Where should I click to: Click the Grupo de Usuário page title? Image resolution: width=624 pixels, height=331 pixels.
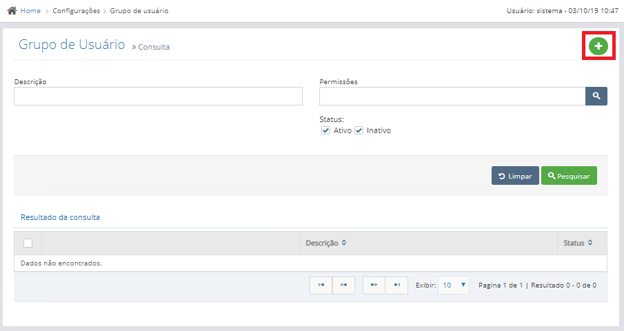click(x=72, y=44)
